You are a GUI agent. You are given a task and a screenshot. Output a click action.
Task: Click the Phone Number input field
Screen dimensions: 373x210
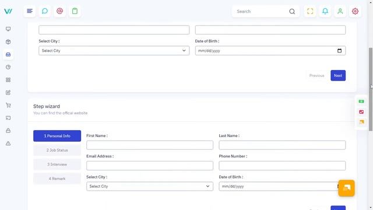(282, 166)
